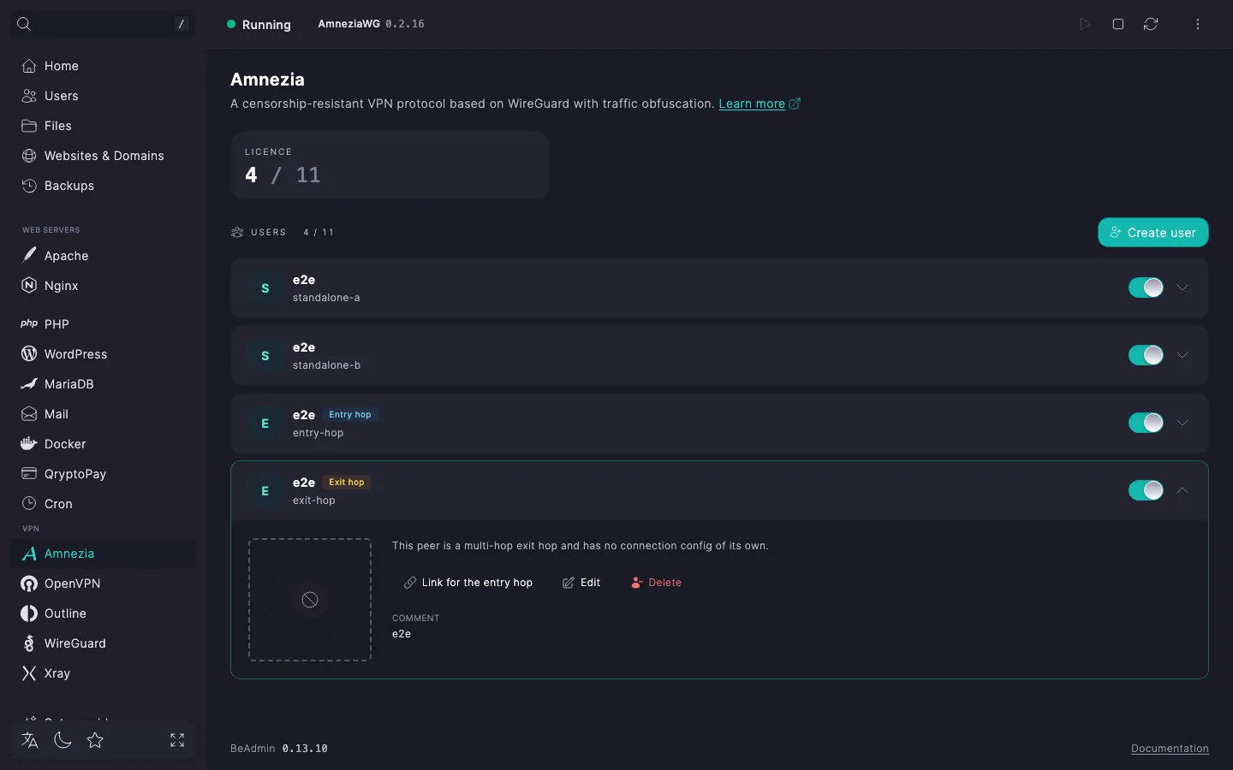
Task: Click the Mail envelope icon
Action: click(x=29, y=414)
